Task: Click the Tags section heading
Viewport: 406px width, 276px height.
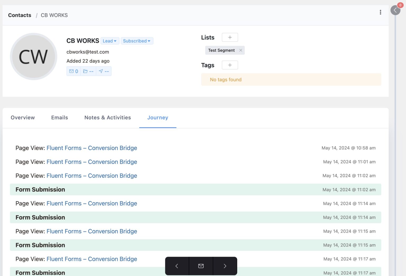Action: coord(208,65)
